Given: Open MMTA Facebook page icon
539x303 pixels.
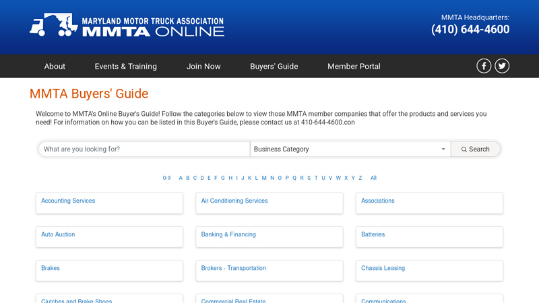Looking at the screenshot, I should click(484, 66).
